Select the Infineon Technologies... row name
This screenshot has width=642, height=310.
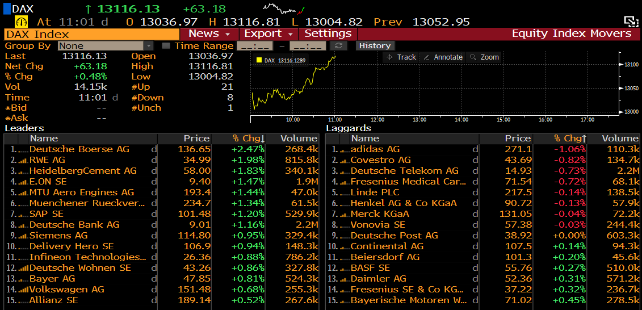[87, 257]
